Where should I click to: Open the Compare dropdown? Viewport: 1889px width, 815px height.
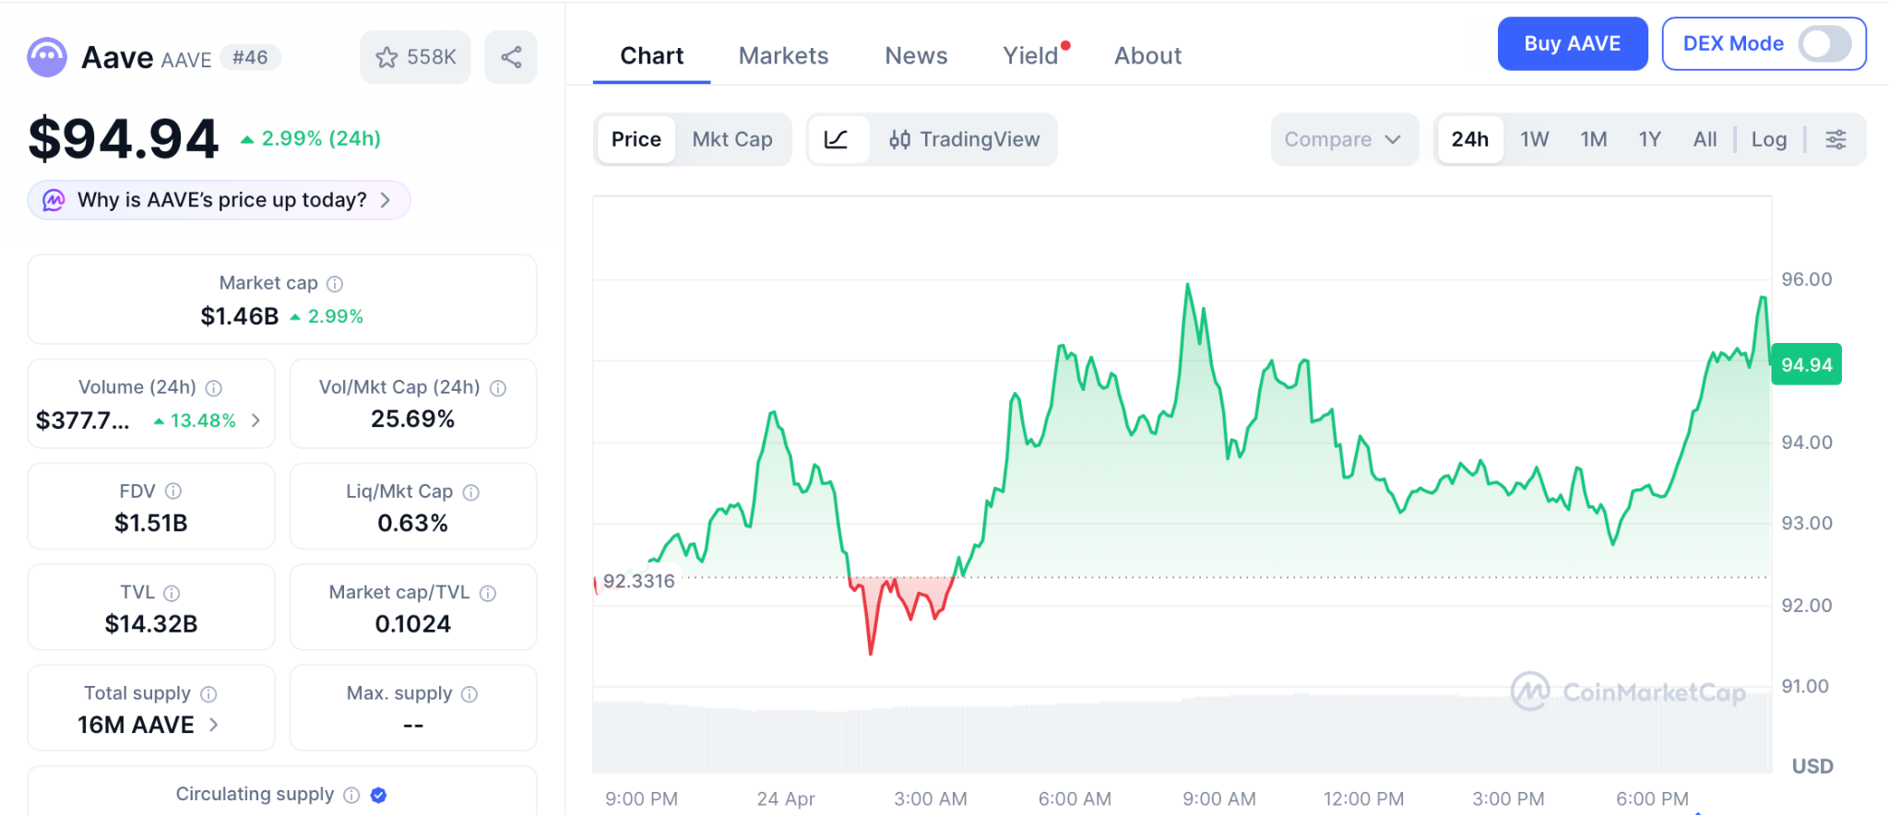click(x=1343, y=139)
